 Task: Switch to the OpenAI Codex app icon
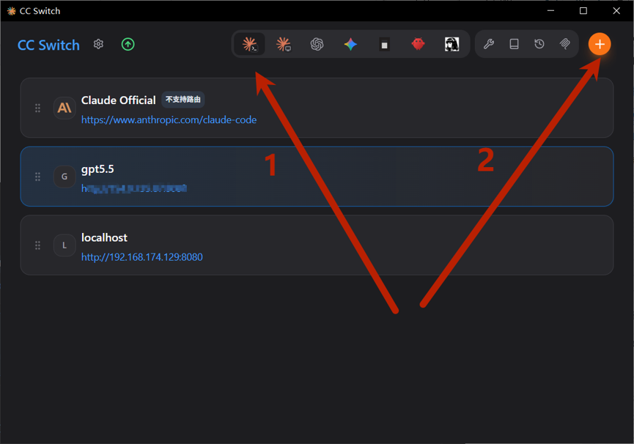pos(317,44)
